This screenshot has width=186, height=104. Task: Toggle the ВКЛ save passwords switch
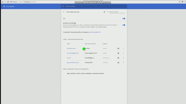coord(124,18)
